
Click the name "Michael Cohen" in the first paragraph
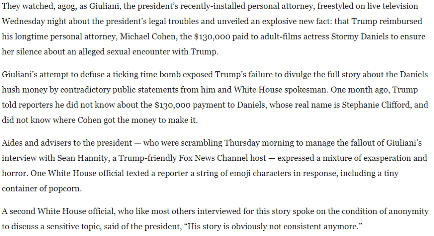149,37
